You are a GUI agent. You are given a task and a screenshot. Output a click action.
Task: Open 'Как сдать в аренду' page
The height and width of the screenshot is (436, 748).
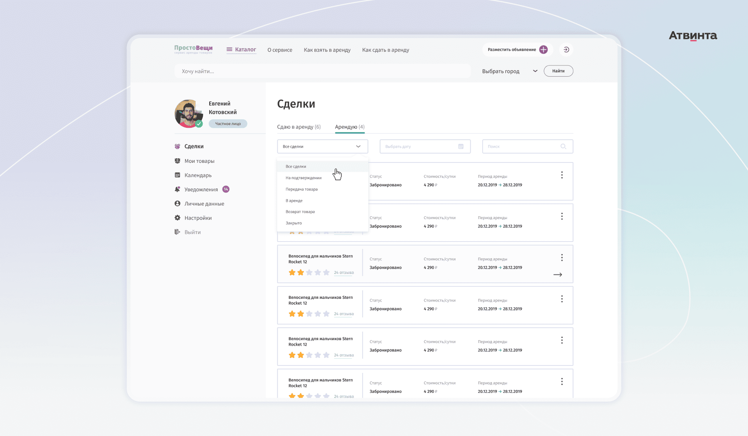[385, 50]
